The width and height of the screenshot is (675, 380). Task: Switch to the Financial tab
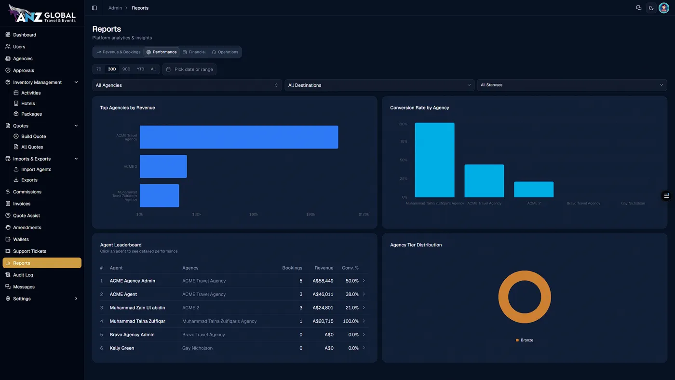tap(194, 52)
